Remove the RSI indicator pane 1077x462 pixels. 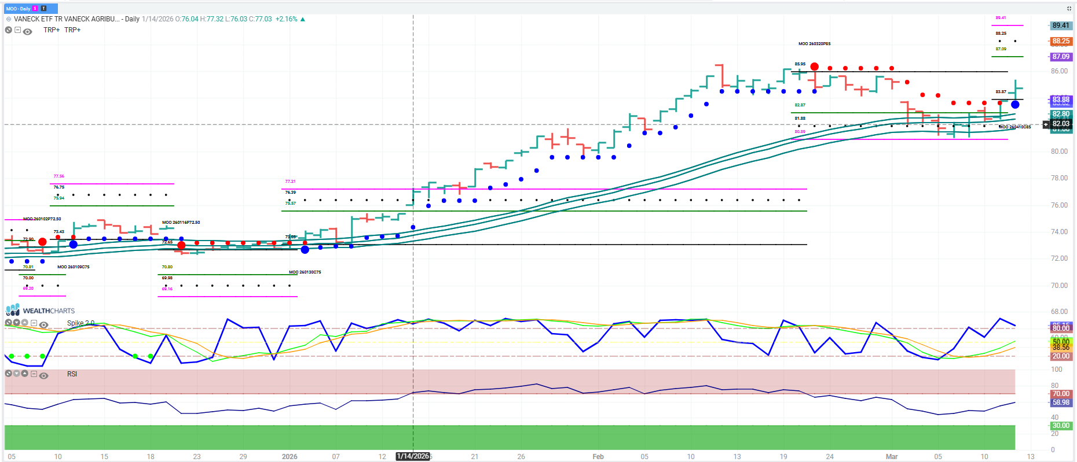coord(8,374)
